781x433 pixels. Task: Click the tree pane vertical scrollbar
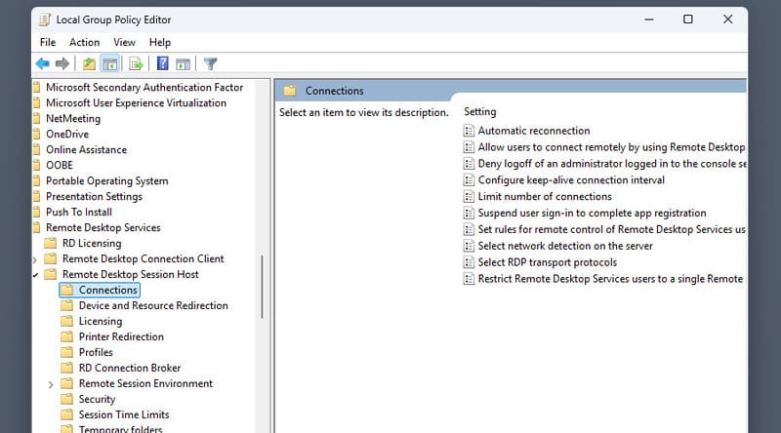pyautogui.click(x=262, y=287)
